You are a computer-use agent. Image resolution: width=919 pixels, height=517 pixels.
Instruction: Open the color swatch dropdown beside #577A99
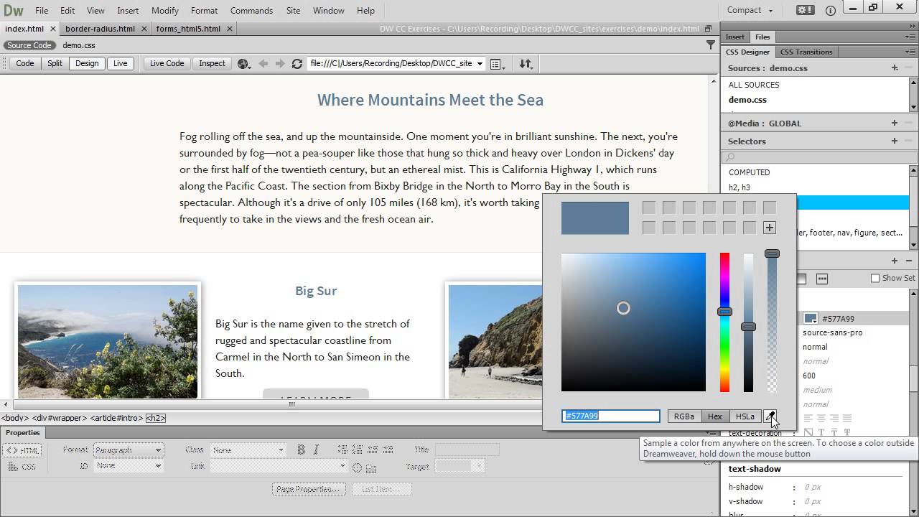[x=811, y=319]
